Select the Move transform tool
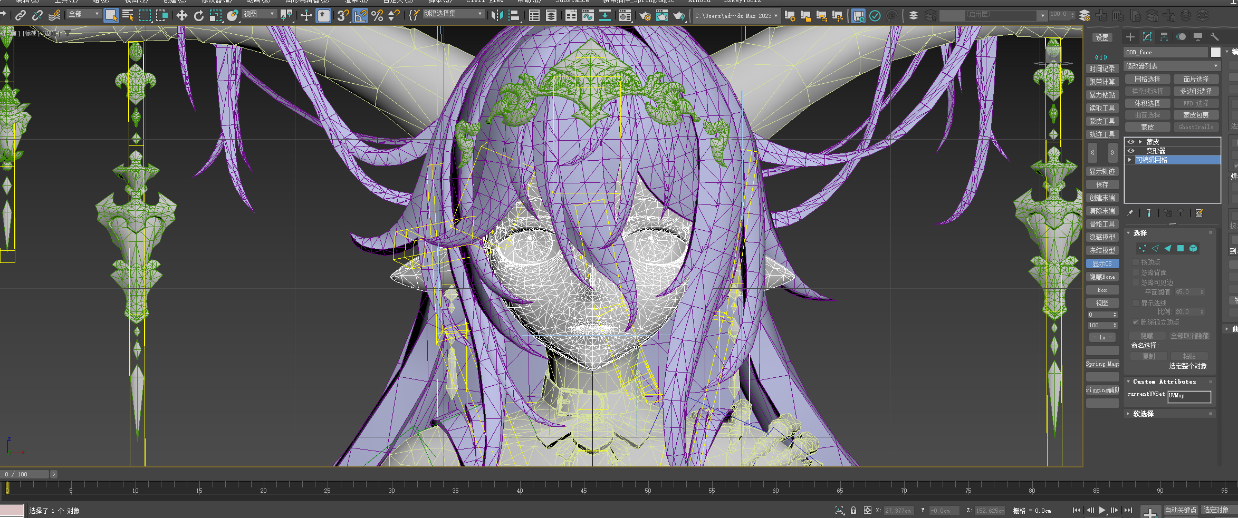The image size is (1238, 518). pyautogui.click(x=181, y=15)
